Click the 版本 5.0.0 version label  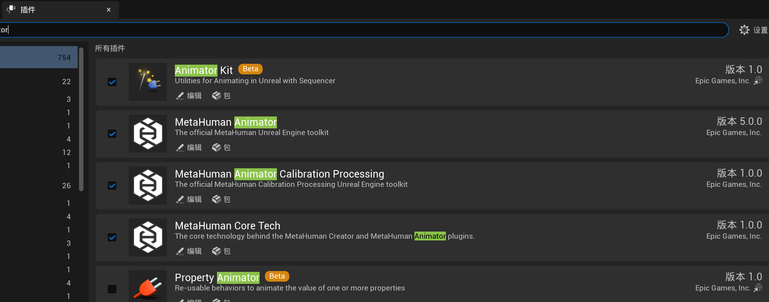[740, 121]
